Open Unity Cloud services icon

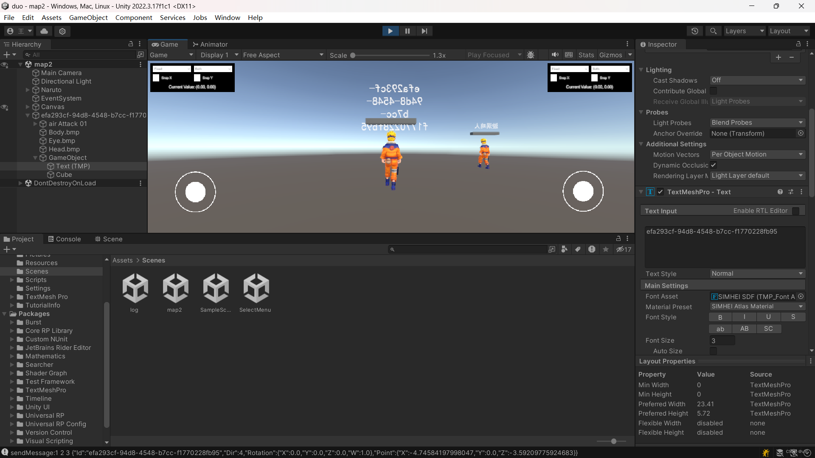tap(44, 31)
